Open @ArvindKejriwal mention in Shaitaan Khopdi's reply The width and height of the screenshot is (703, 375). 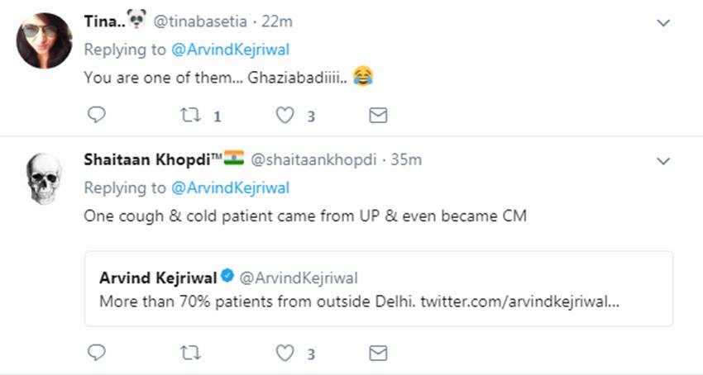pos(230,187)
